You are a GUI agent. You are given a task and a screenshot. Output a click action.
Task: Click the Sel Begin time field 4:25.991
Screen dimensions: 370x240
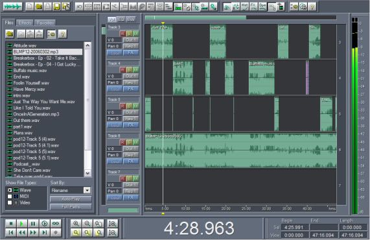(x=296, y=227)
